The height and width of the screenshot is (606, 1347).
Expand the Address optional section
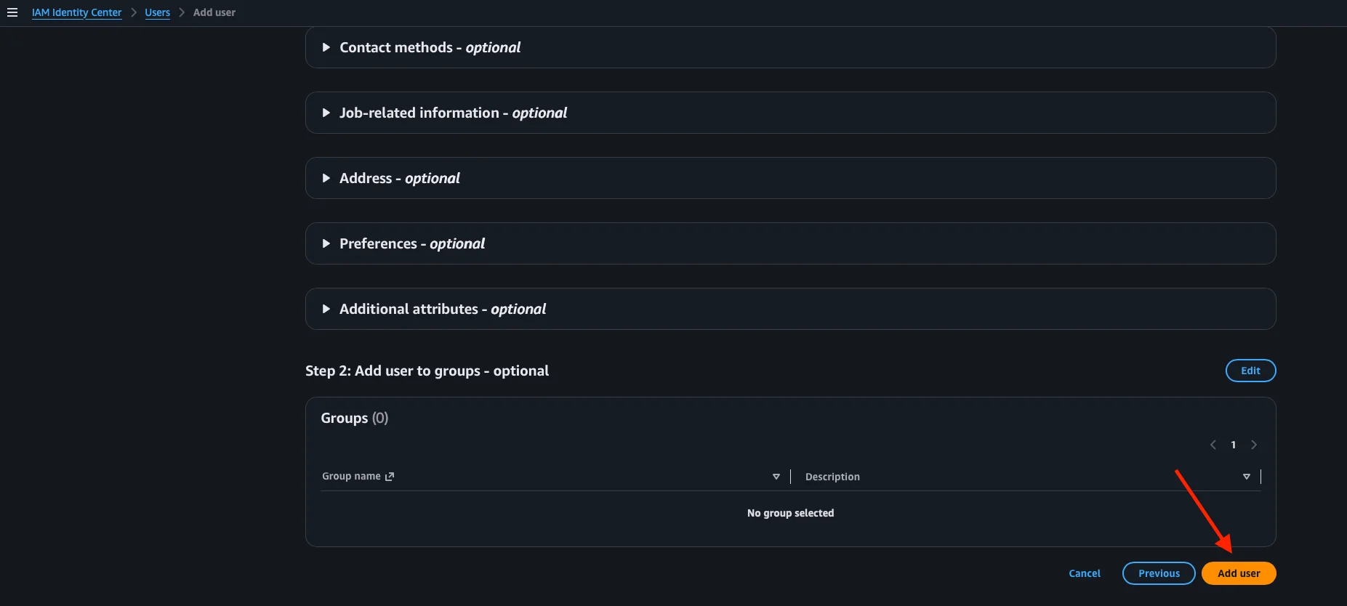pyautogui.click(x=790, y=178)
